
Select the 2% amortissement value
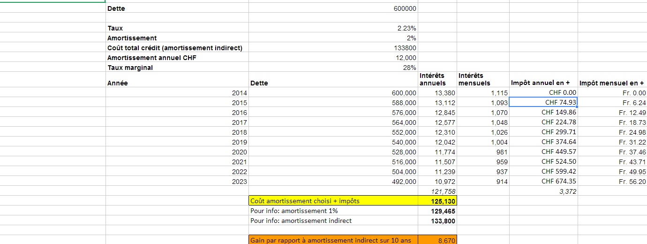[x=333, y=38]
